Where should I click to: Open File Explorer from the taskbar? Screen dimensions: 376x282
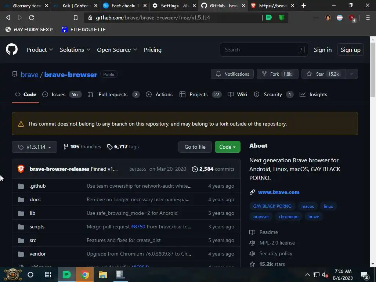click(103, 275)
